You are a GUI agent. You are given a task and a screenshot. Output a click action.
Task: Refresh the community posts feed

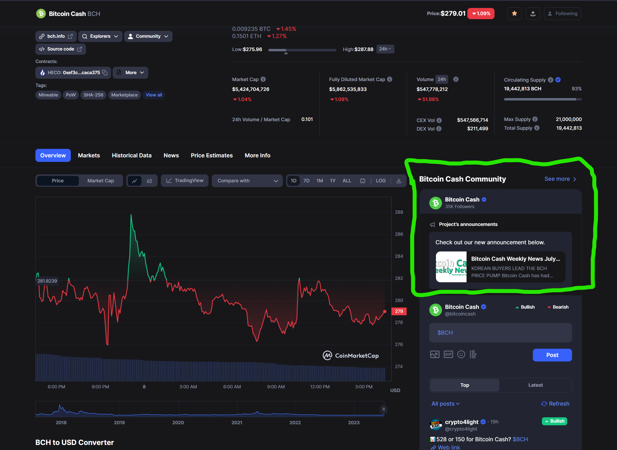pos(555,404)
